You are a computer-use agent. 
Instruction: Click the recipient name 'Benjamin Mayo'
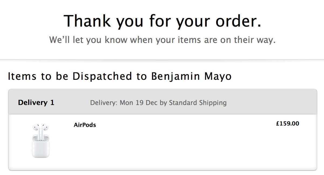coord(191,77)
